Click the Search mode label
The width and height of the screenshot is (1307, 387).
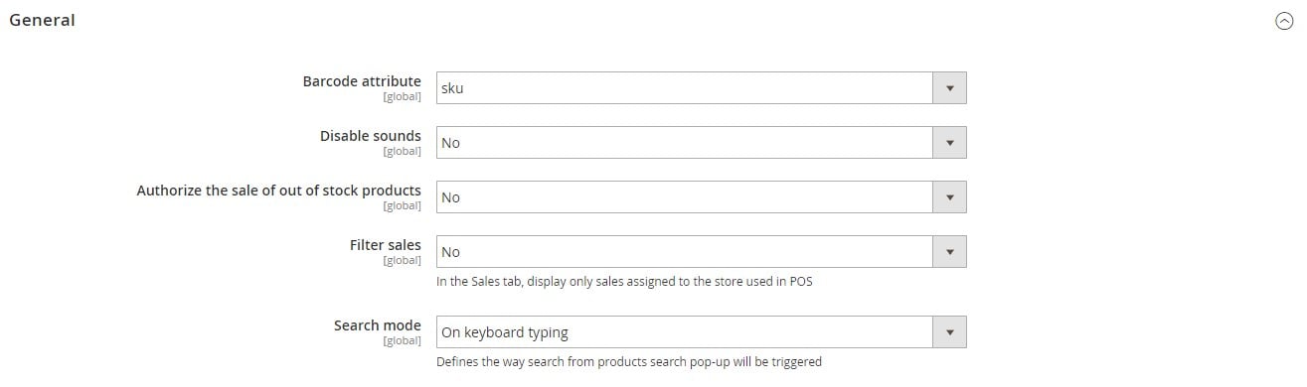tap(377, 325)
